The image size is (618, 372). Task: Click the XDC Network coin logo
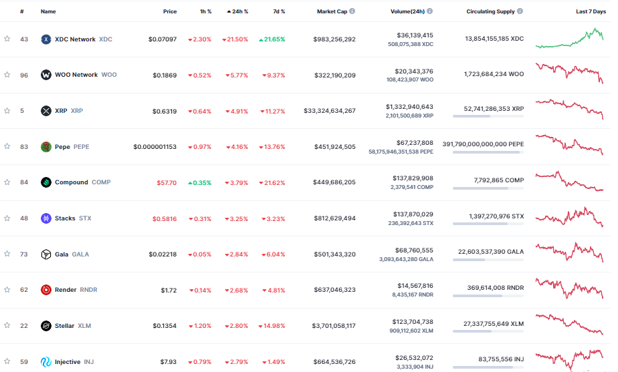coord(46,39)
